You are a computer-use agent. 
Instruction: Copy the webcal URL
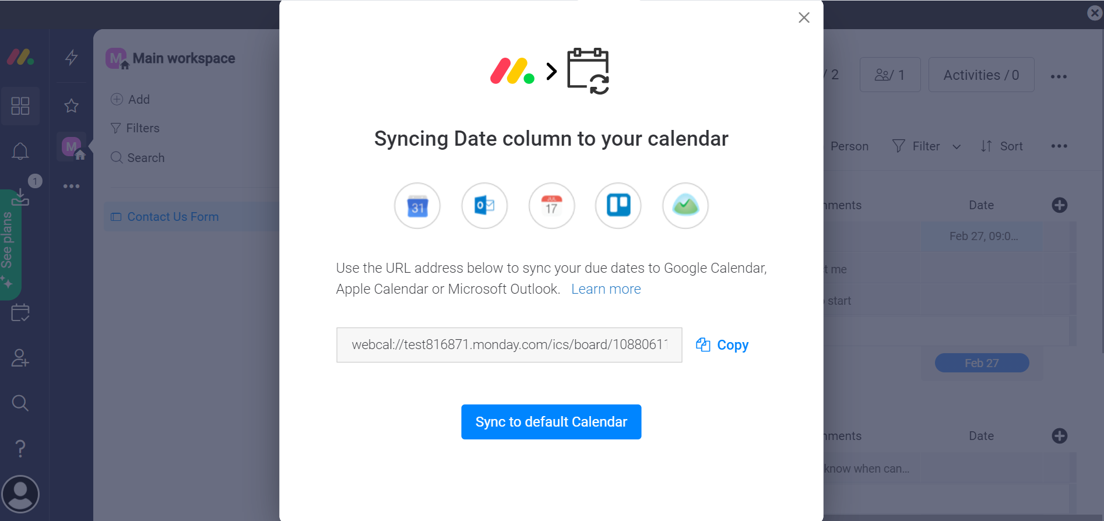(722, 344)
